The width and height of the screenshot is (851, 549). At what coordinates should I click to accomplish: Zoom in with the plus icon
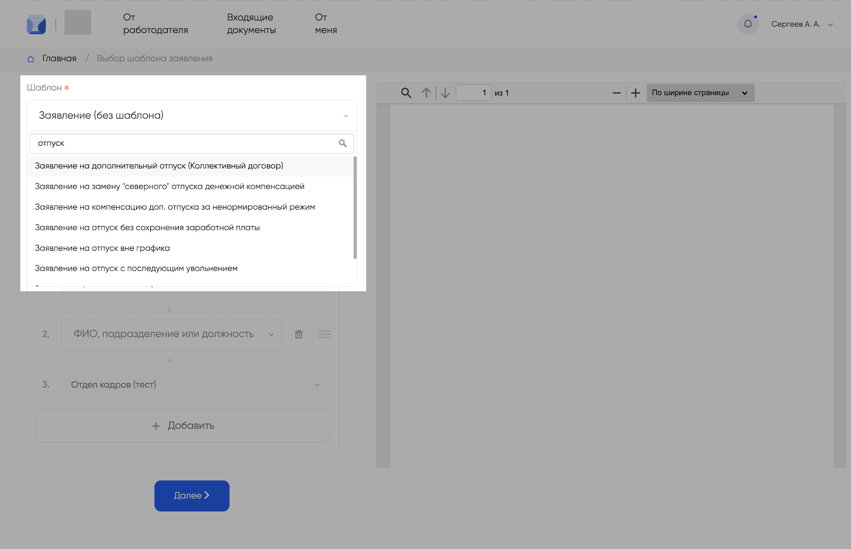(635, 93)
